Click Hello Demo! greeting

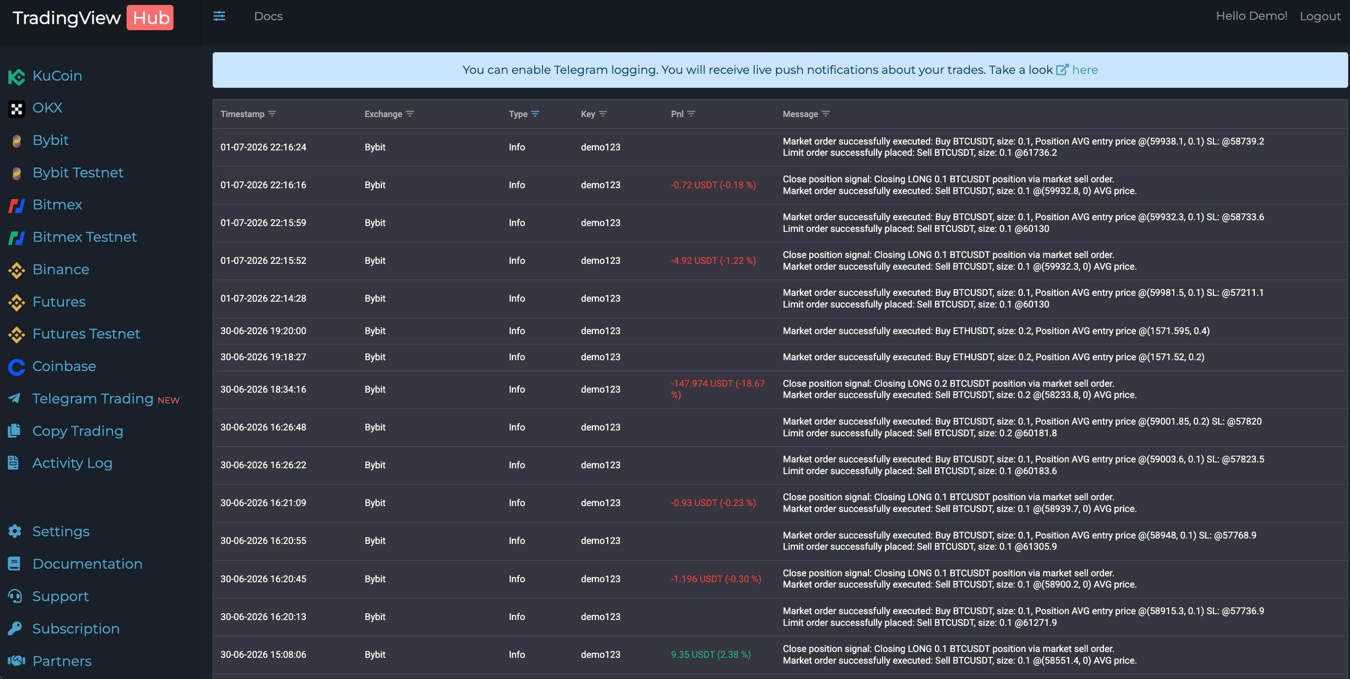click(1251, 16)
